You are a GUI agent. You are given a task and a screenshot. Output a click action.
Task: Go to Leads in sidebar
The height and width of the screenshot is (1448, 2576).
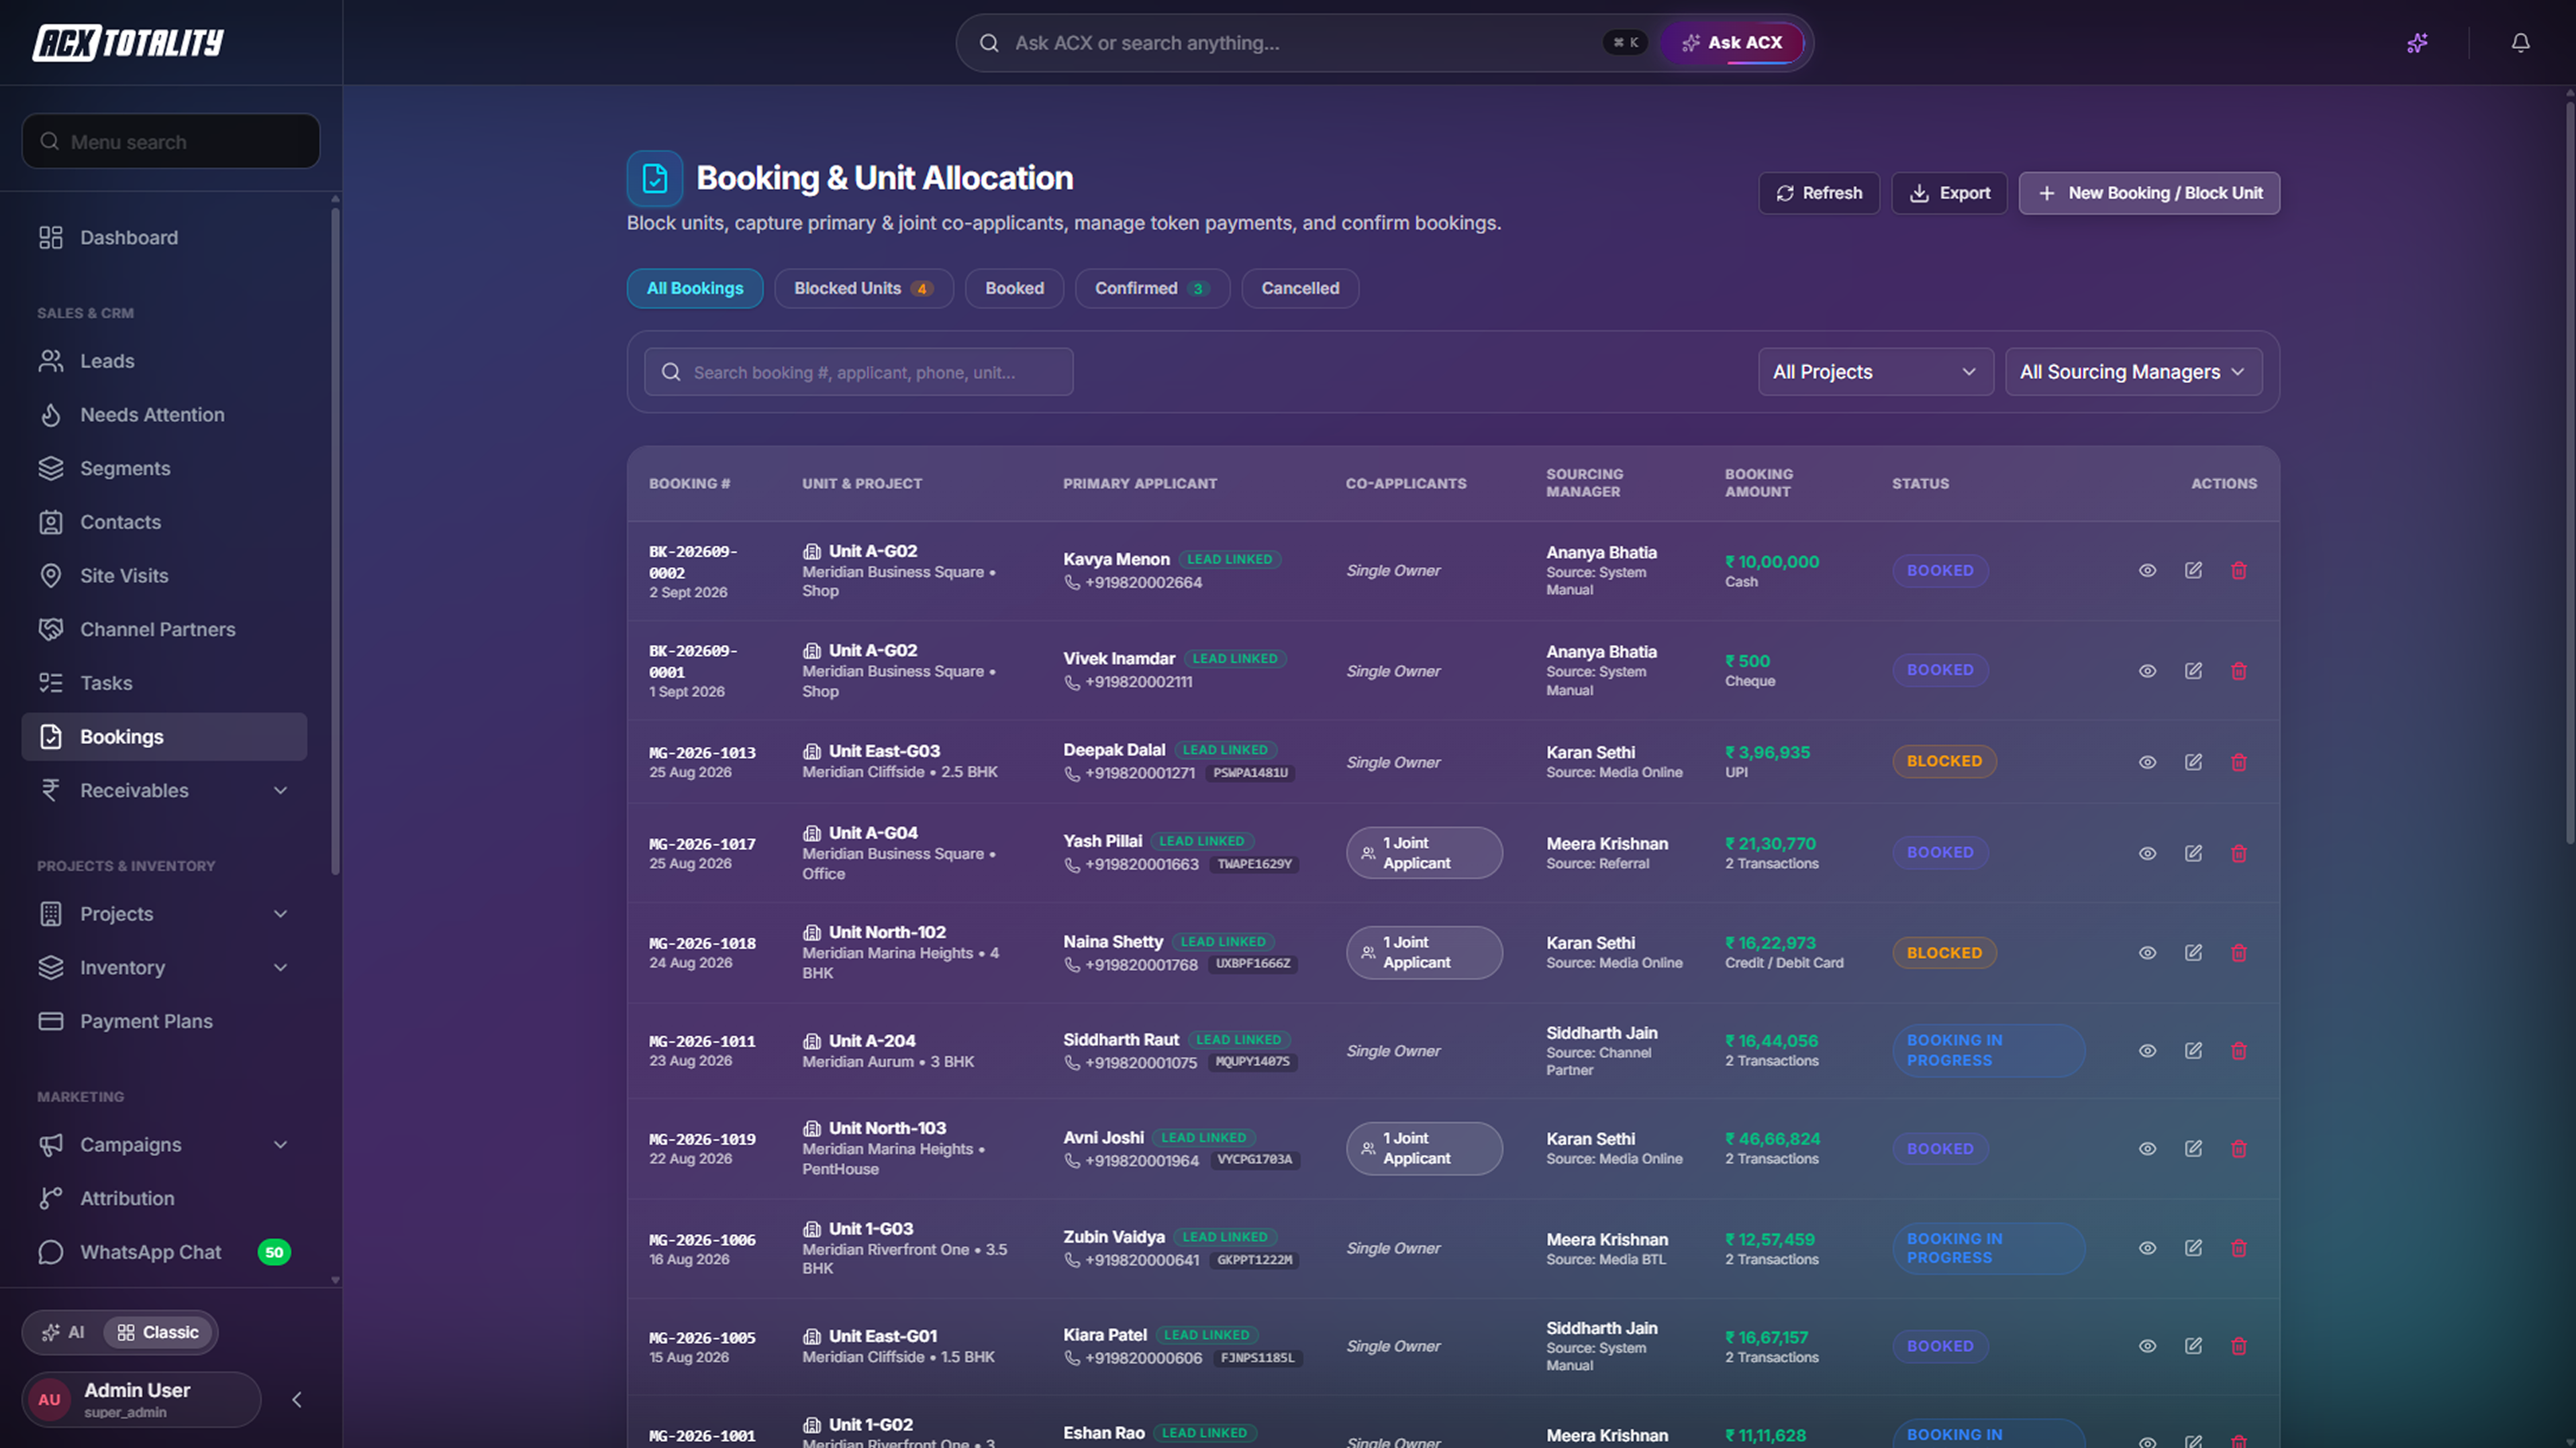[x=165, y=361]
